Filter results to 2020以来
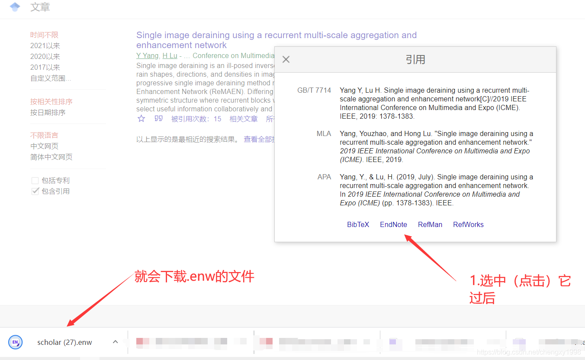This screenshot has height=360, width=585. (x=45, y=57)
